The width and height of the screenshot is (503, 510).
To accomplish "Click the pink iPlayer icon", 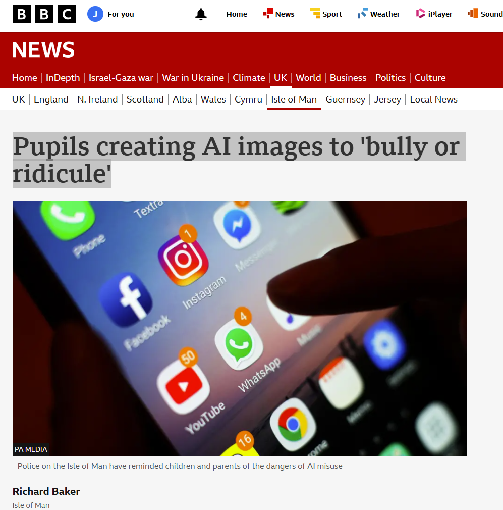I will point(421,13).
